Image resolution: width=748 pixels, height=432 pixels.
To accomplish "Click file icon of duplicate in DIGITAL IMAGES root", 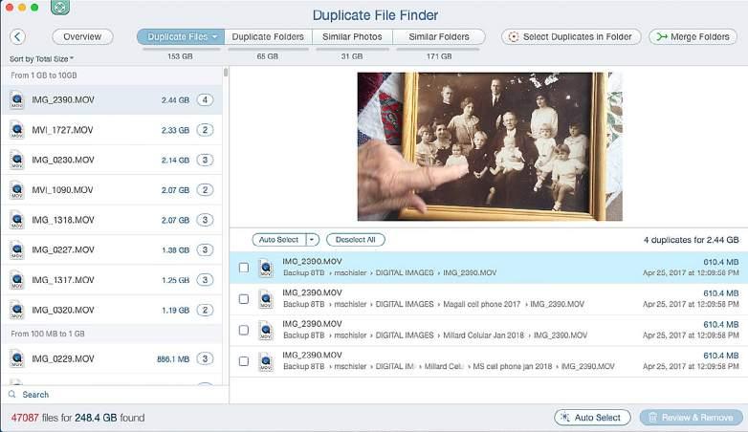I will (x=266, y=268).
